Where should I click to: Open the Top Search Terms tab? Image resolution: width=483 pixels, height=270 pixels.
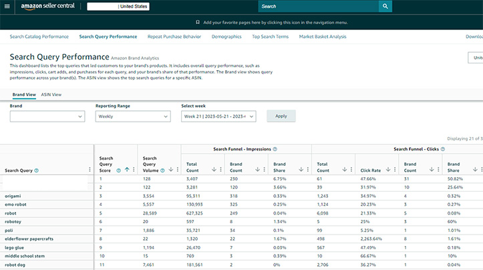tap(270, 37)
